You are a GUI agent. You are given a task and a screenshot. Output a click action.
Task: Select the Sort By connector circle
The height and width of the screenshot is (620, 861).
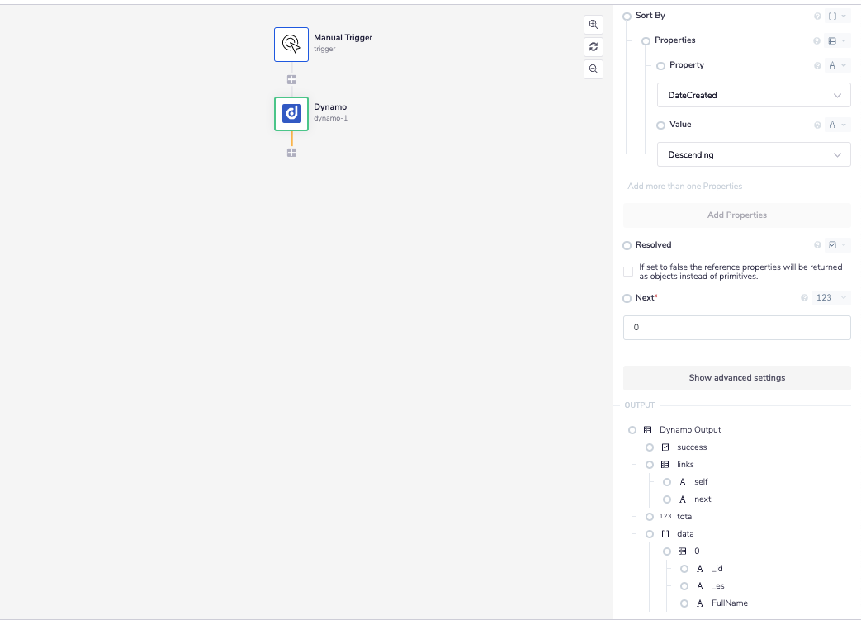coord(627,17)
